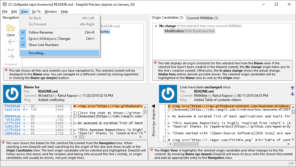Open the Edit menu
Viewport: 296px width, 167px height.
coord(14,12)
